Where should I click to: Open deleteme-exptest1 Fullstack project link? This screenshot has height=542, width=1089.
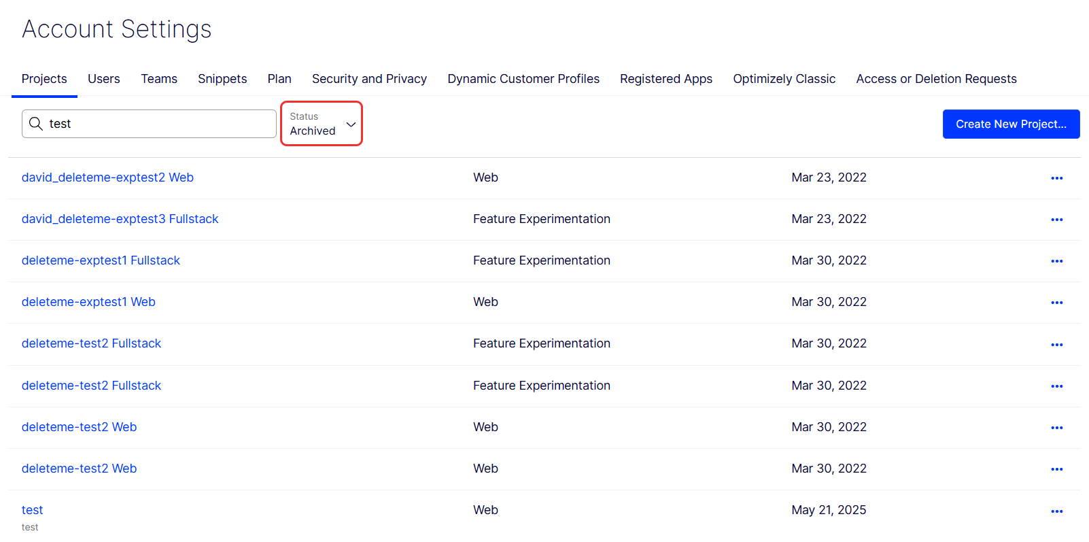pyautogui.click(x=101, y=260)
